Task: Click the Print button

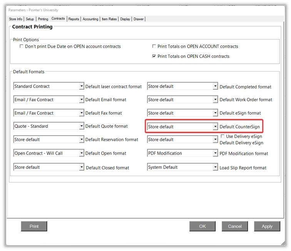Action: click(x=34, y=226)
